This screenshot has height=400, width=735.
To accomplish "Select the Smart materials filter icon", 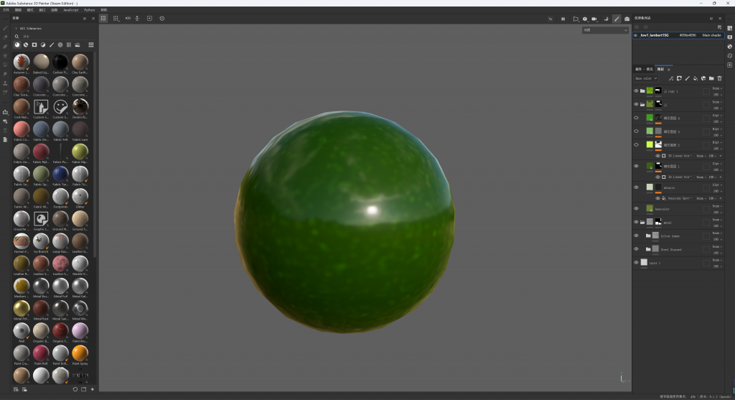I will pos(26,45).
